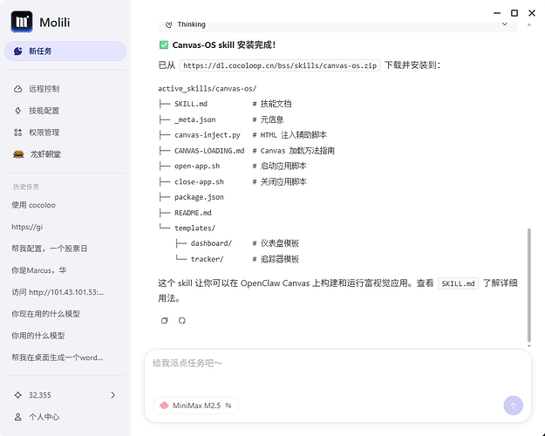This screenshot has width=545, height=436.
Task: Expand the 32,355 credits chevron
Action: tap(113, 395)
